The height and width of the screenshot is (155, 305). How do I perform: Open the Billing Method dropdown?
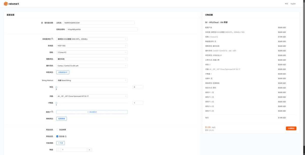click(92, 80)
